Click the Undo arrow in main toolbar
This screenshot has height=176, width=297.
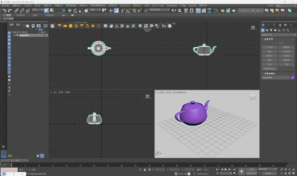point(4,10)
